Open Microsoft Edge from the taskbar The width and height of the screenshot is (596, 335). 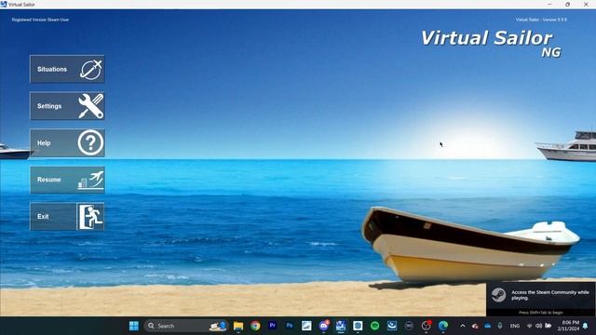click(x=443, y=326)
